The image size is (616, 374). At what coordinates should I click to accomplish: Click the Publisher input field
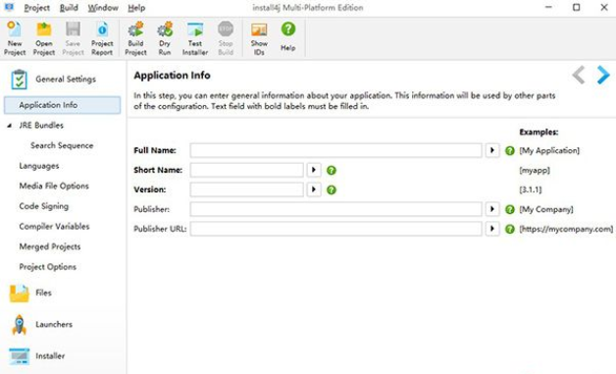pos(335,209)
